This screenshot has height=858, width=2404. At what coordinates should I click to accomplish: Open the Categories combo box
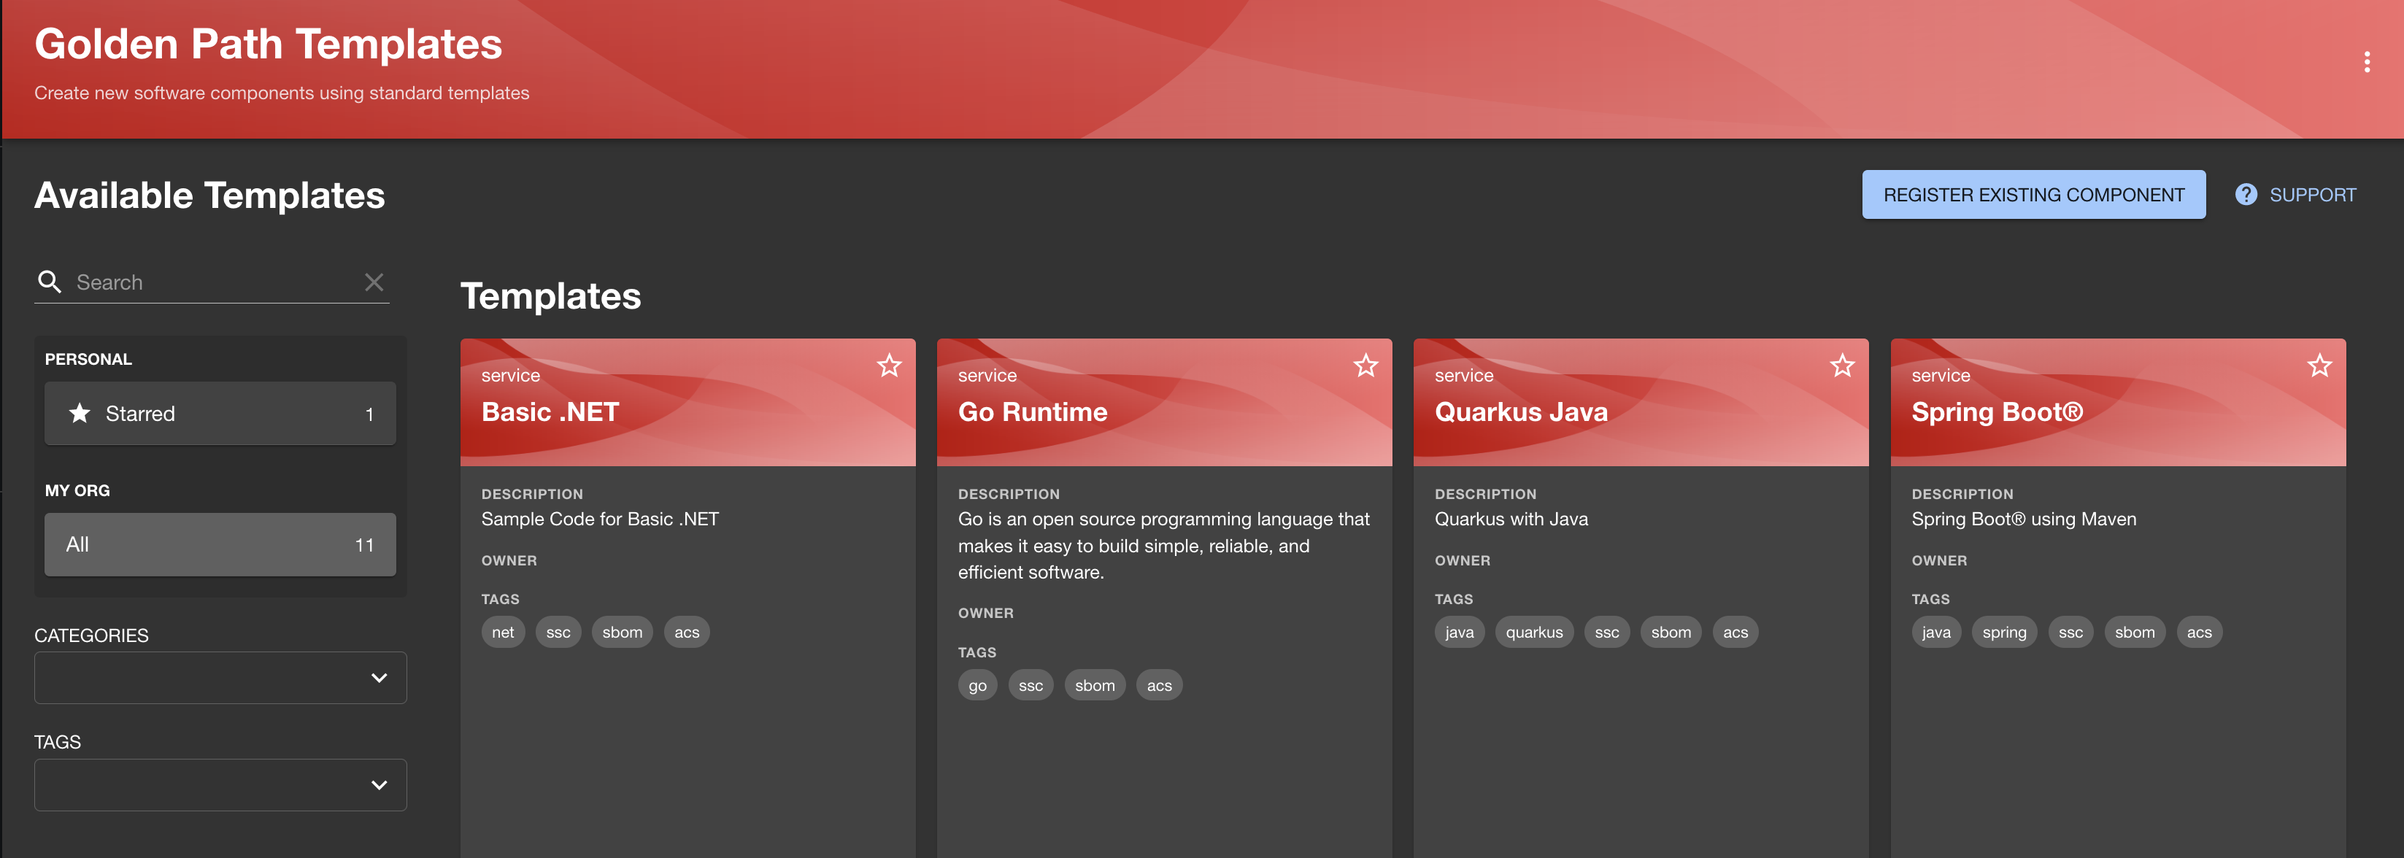(220, 678)
